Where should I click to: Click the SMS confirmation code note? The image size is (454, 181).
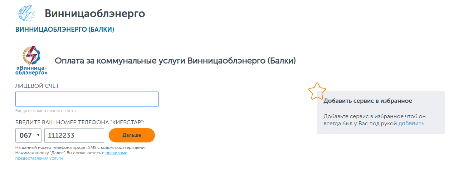[81, 147]
